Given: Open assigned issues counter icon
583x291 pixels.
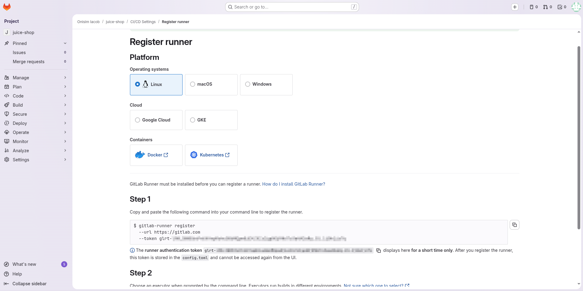Looking at the screenshot, I should (533, 7).
